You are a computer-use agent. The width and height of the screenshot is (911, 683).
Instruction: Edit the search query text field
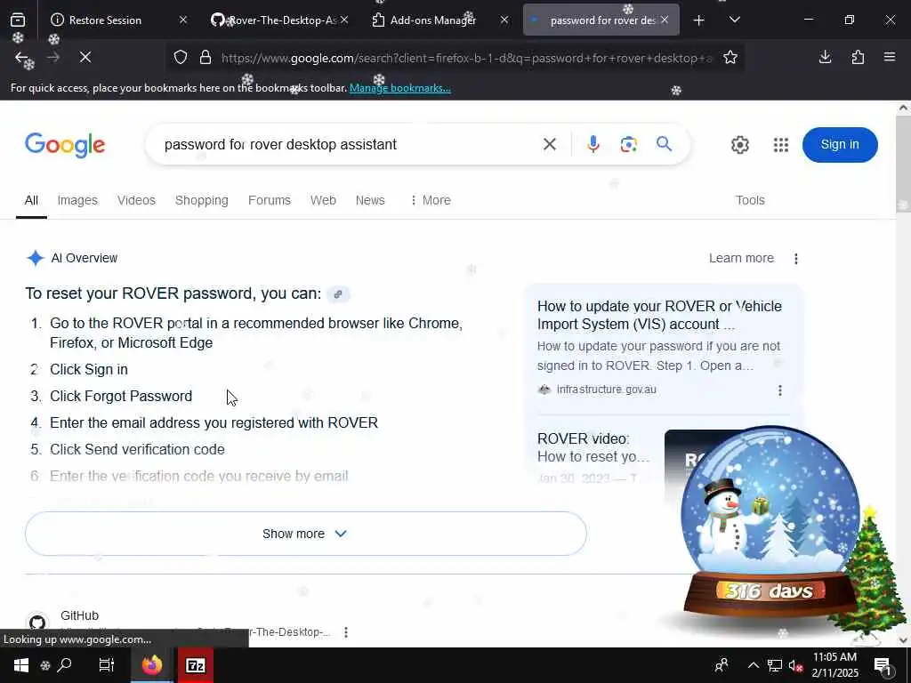(349, 145)
